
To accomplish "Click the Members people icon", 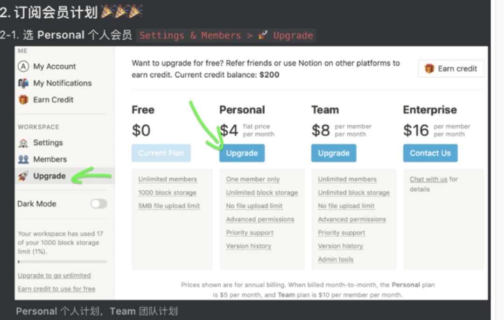I will (x=23, y=159).
